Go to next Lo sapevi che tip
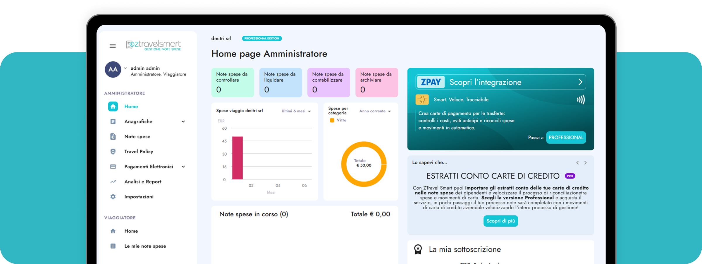Viewport: 702px width, 264px height. [586, 163]
